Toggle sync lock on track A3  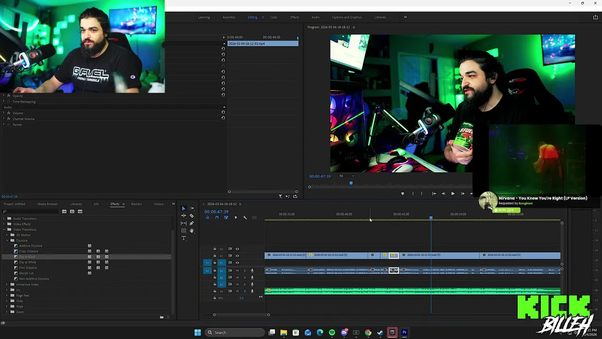230,284
